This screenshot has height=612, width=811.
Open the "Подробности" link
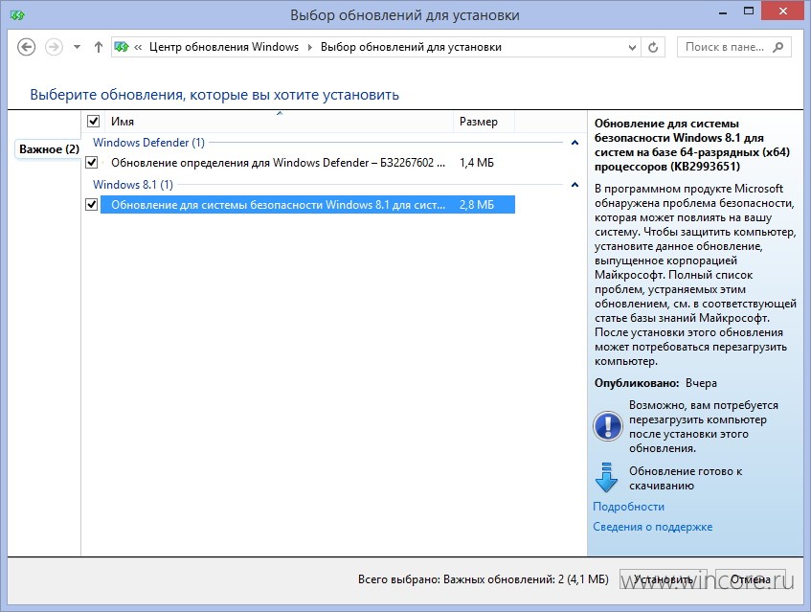pos(628,507)
